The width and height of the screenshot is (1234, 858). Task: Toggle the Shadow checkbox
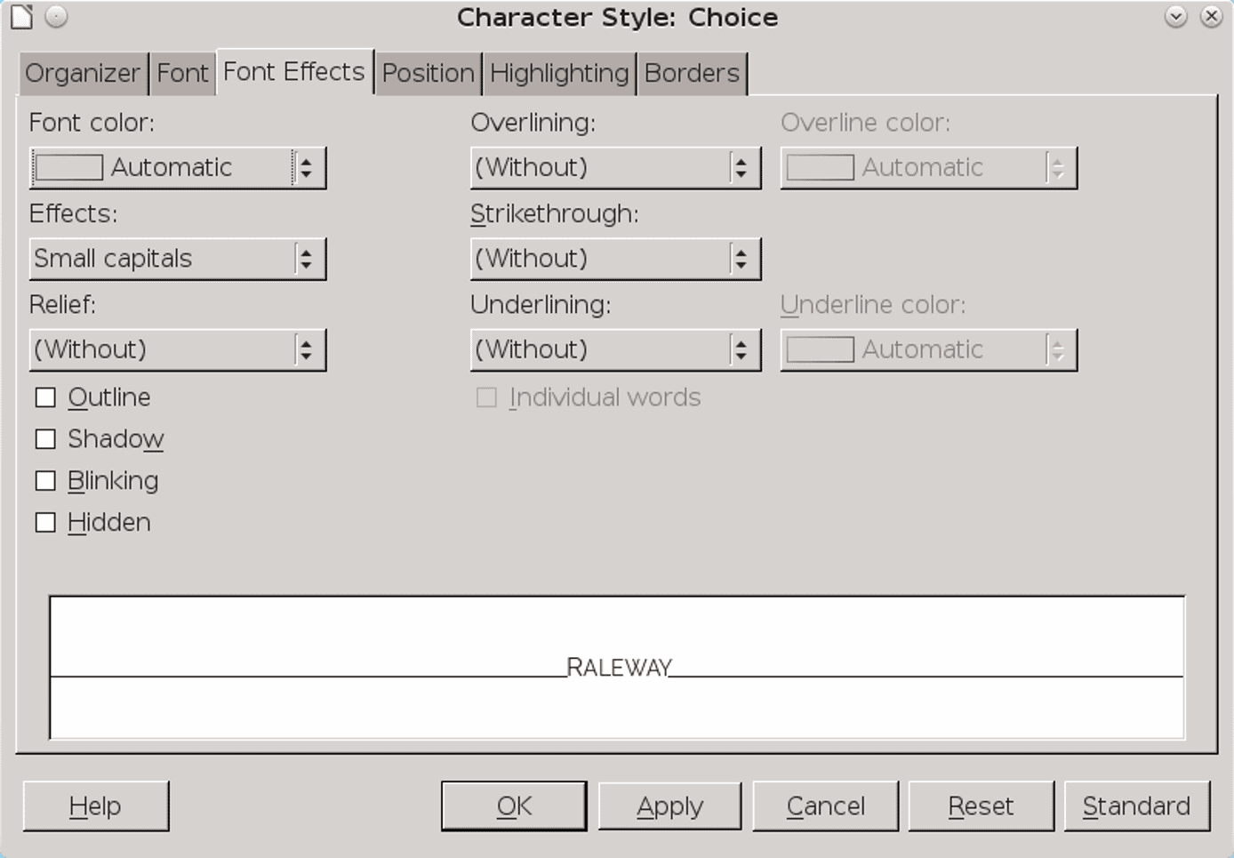pyautogui.click(x=45, y=439)
